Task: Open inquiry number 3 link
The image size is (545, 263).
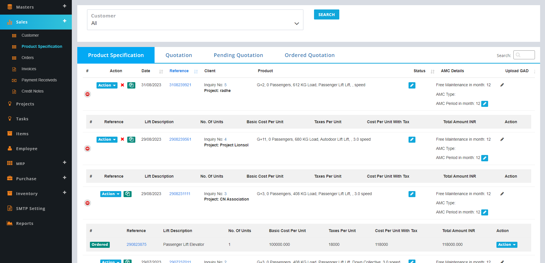Action: coord(226,194)
